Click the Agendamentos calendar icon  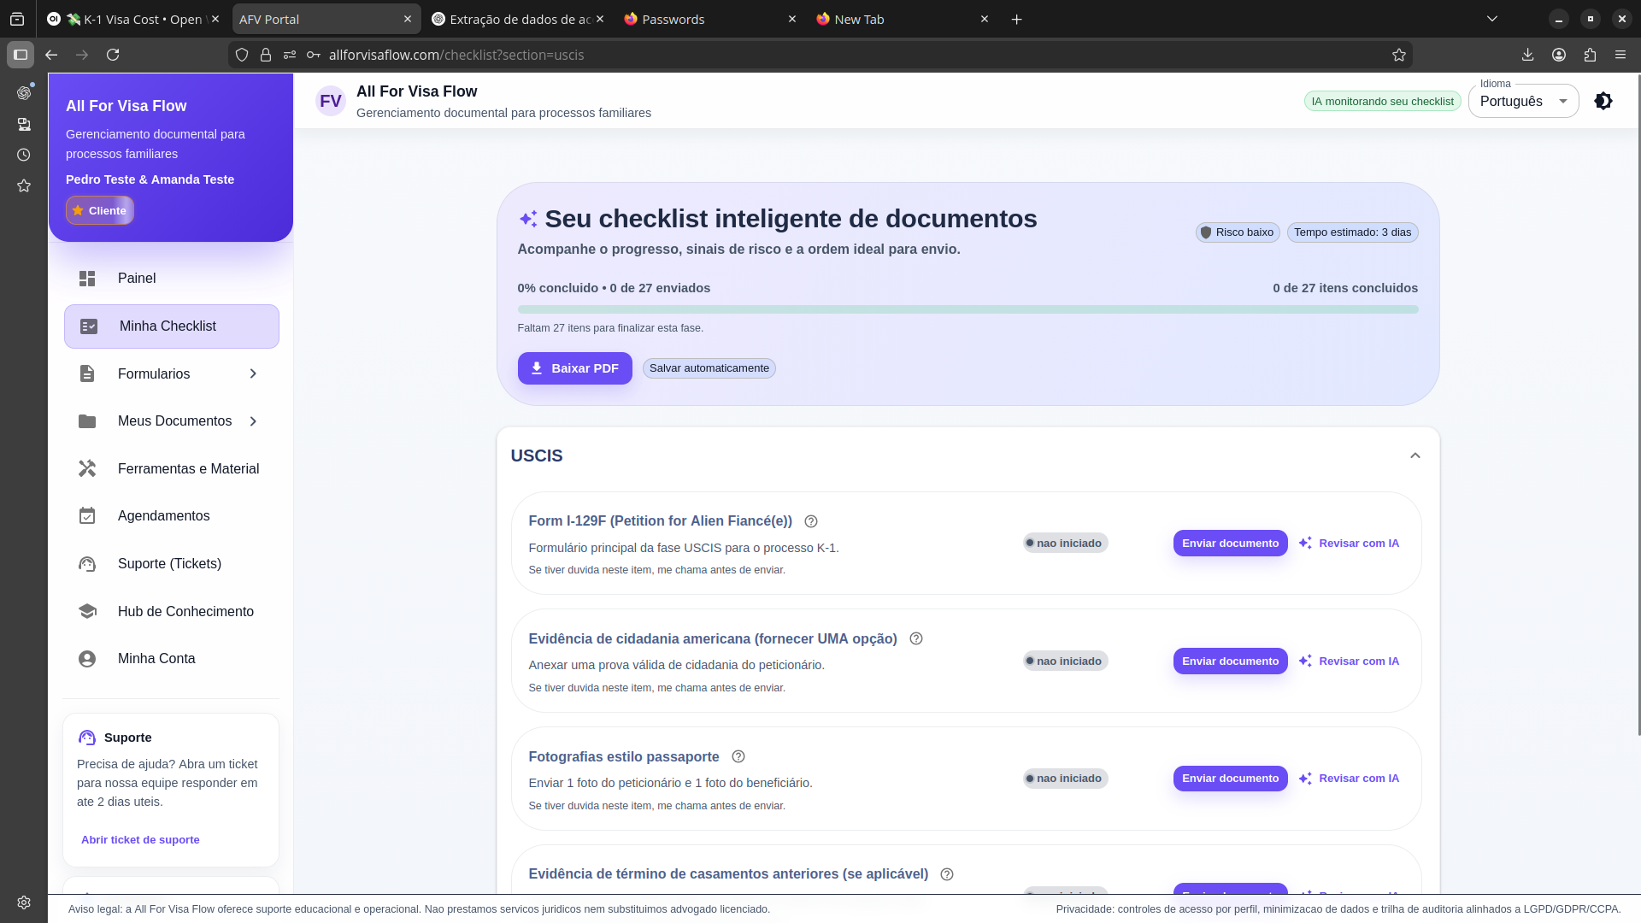(x=87, y=516)
